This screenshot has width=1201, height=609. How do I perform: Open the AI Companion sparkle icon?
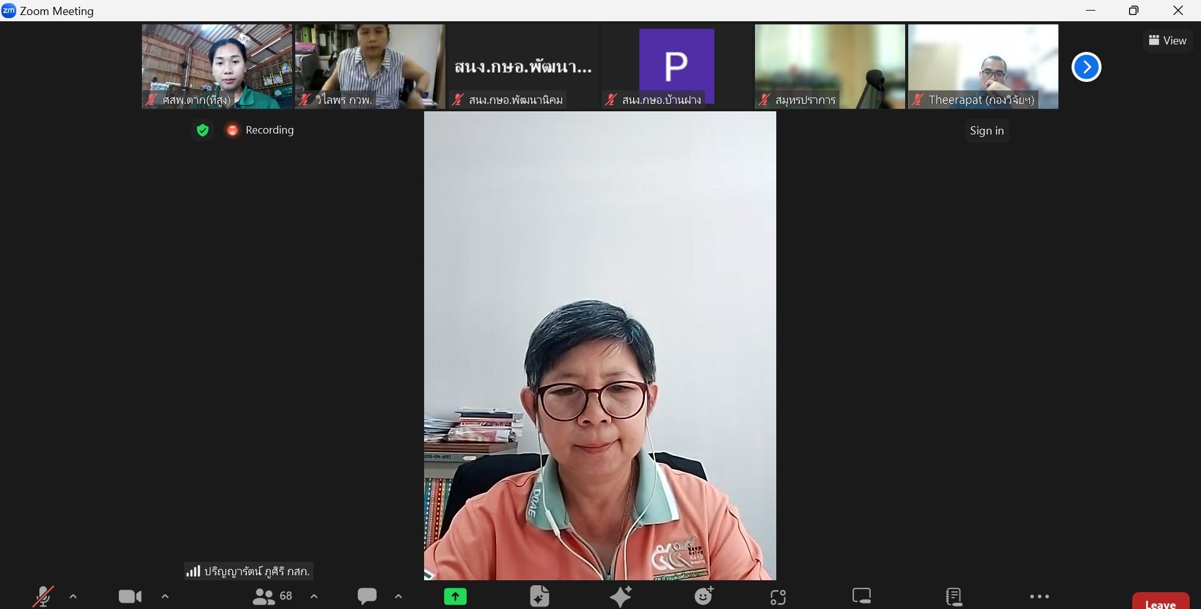[x=621, y=596]
